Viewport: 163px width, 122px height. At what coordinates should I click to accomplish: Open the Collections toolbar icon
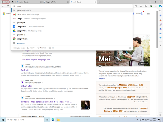coord(146,6)
